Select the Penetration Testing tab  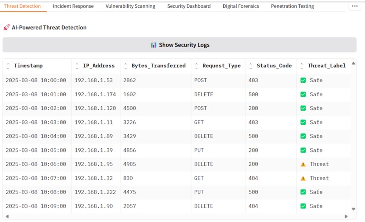293,6
